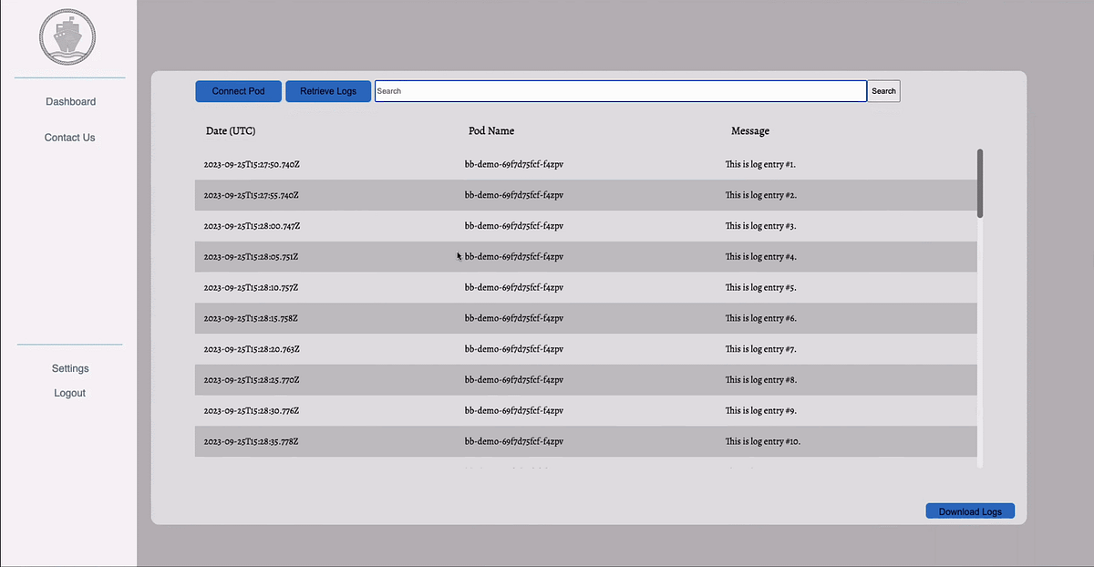This screenshot has height=567, width=1094.
Task: Click the Pod Name column header
Action: pyautogui.click(x=491, y=130)
